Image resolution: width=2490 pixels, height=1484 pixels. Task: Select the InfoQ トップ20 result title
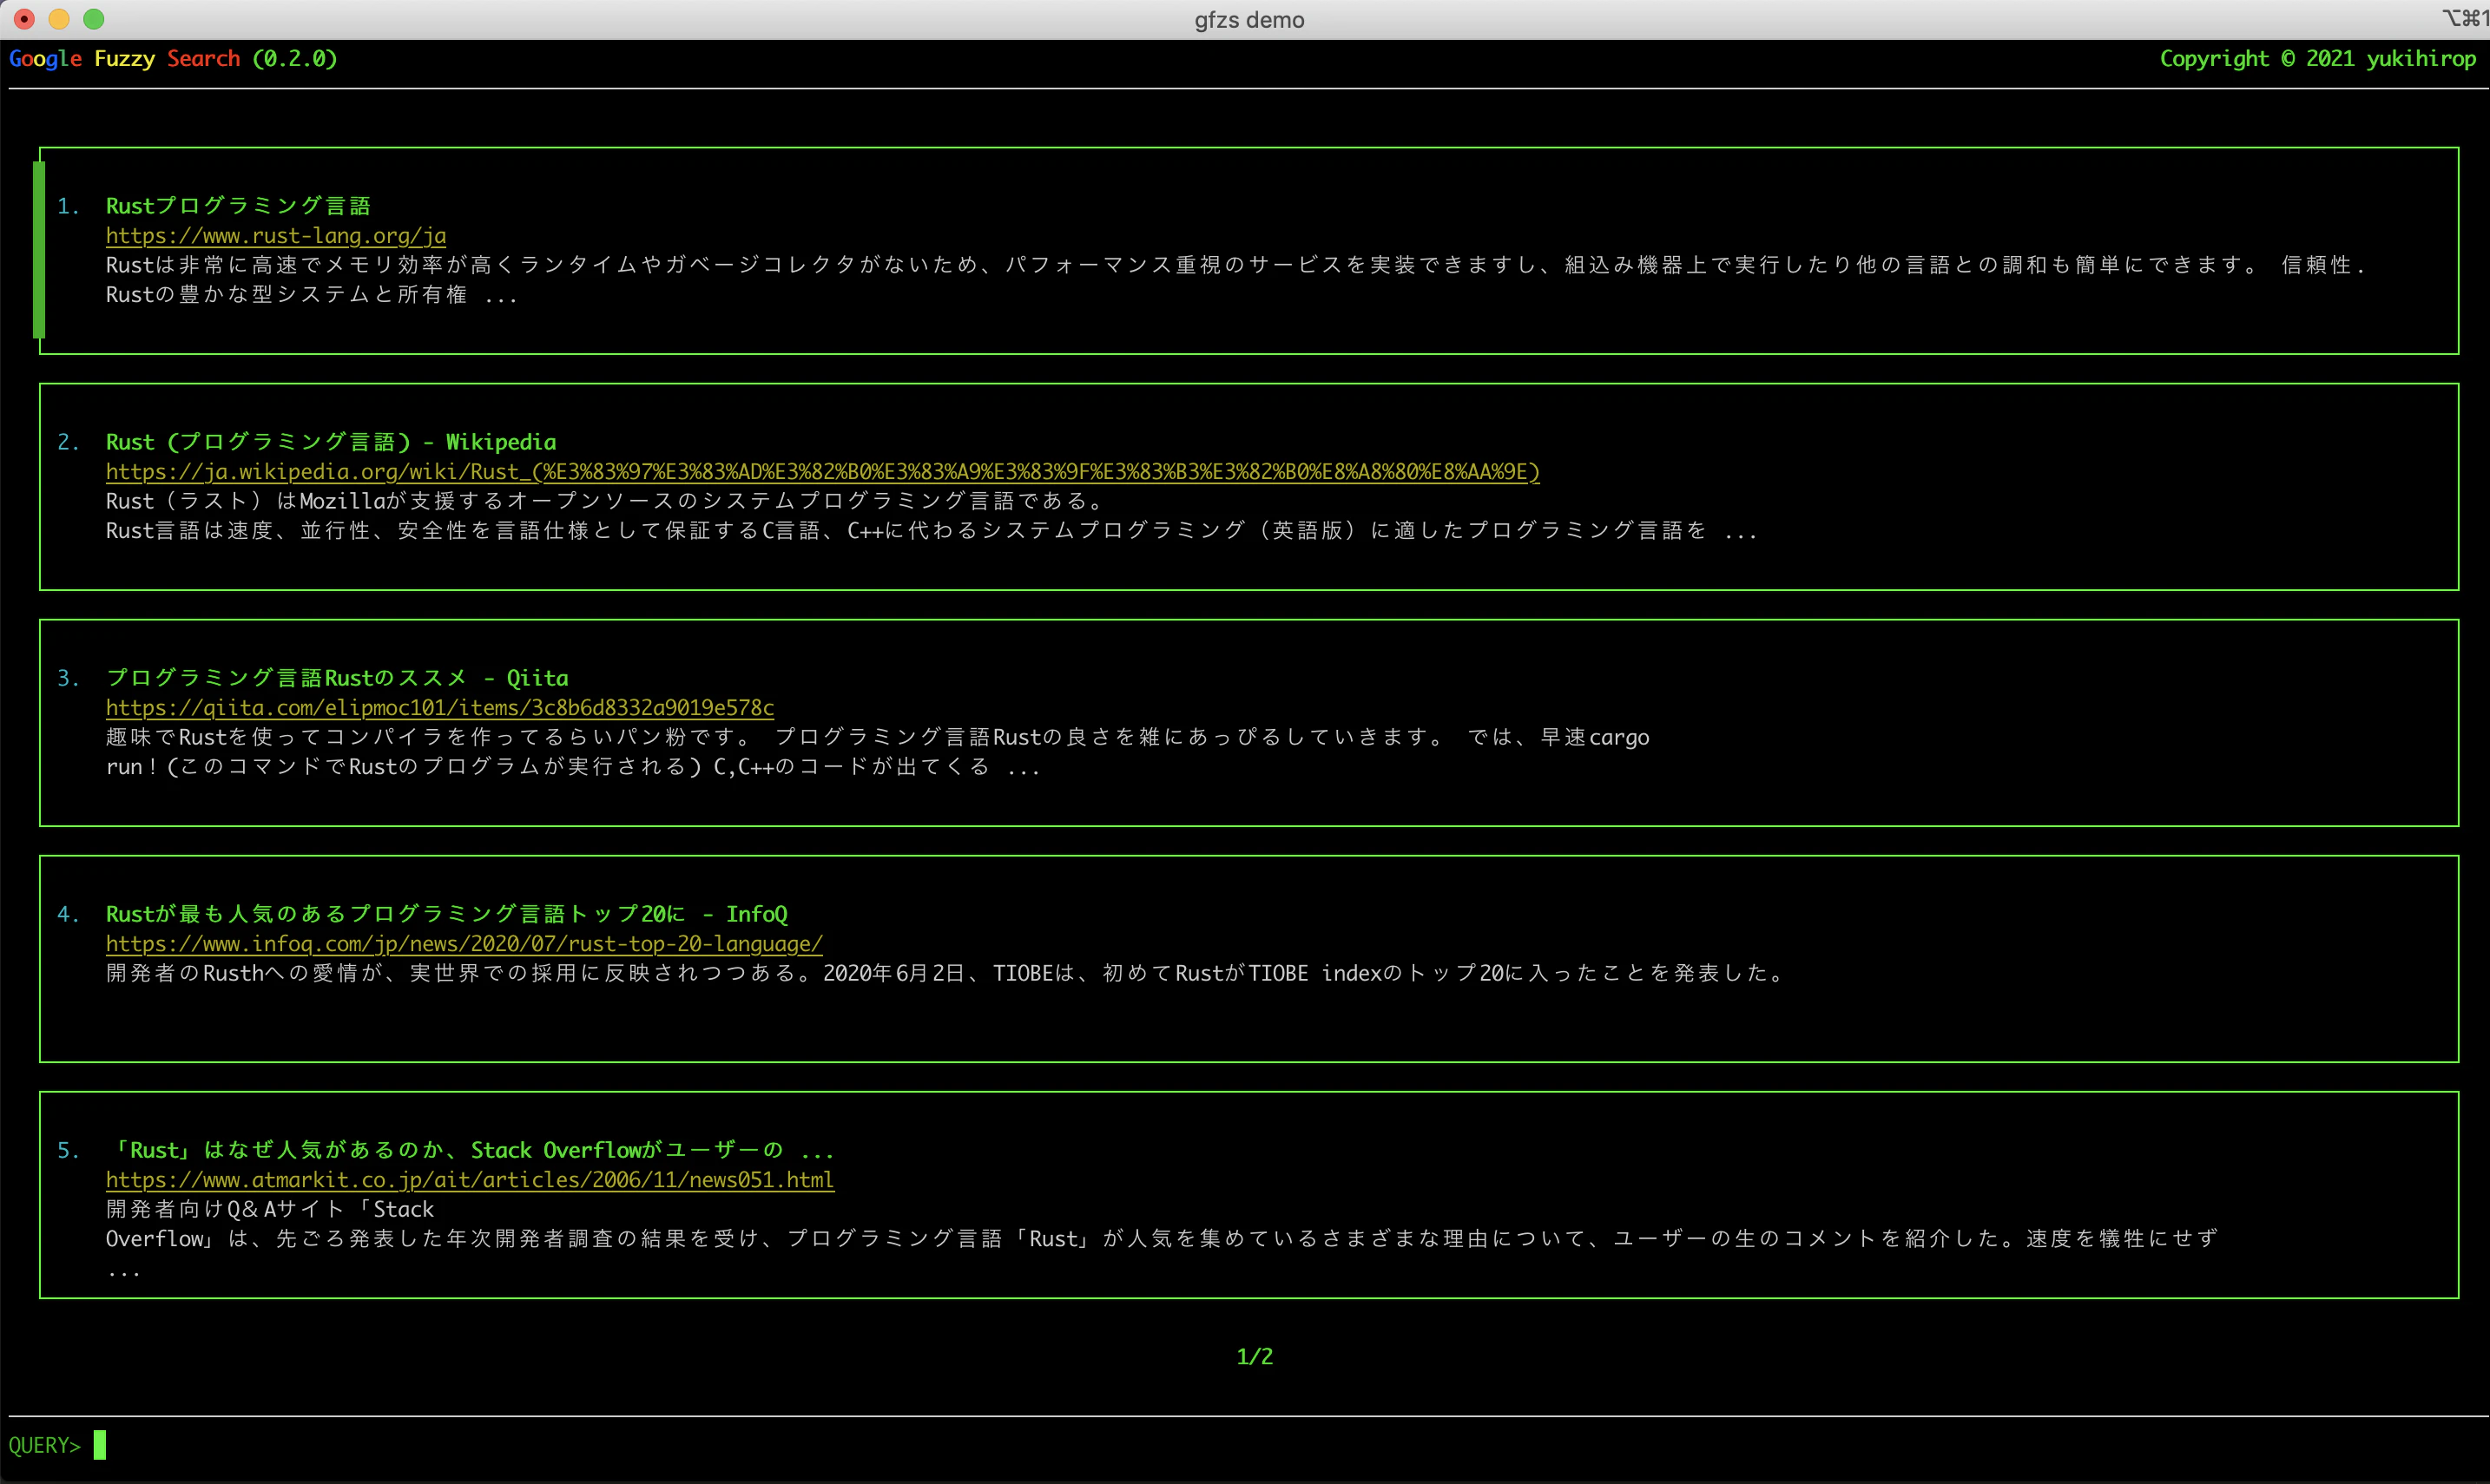pyautogui.click(x=447, y=914)
